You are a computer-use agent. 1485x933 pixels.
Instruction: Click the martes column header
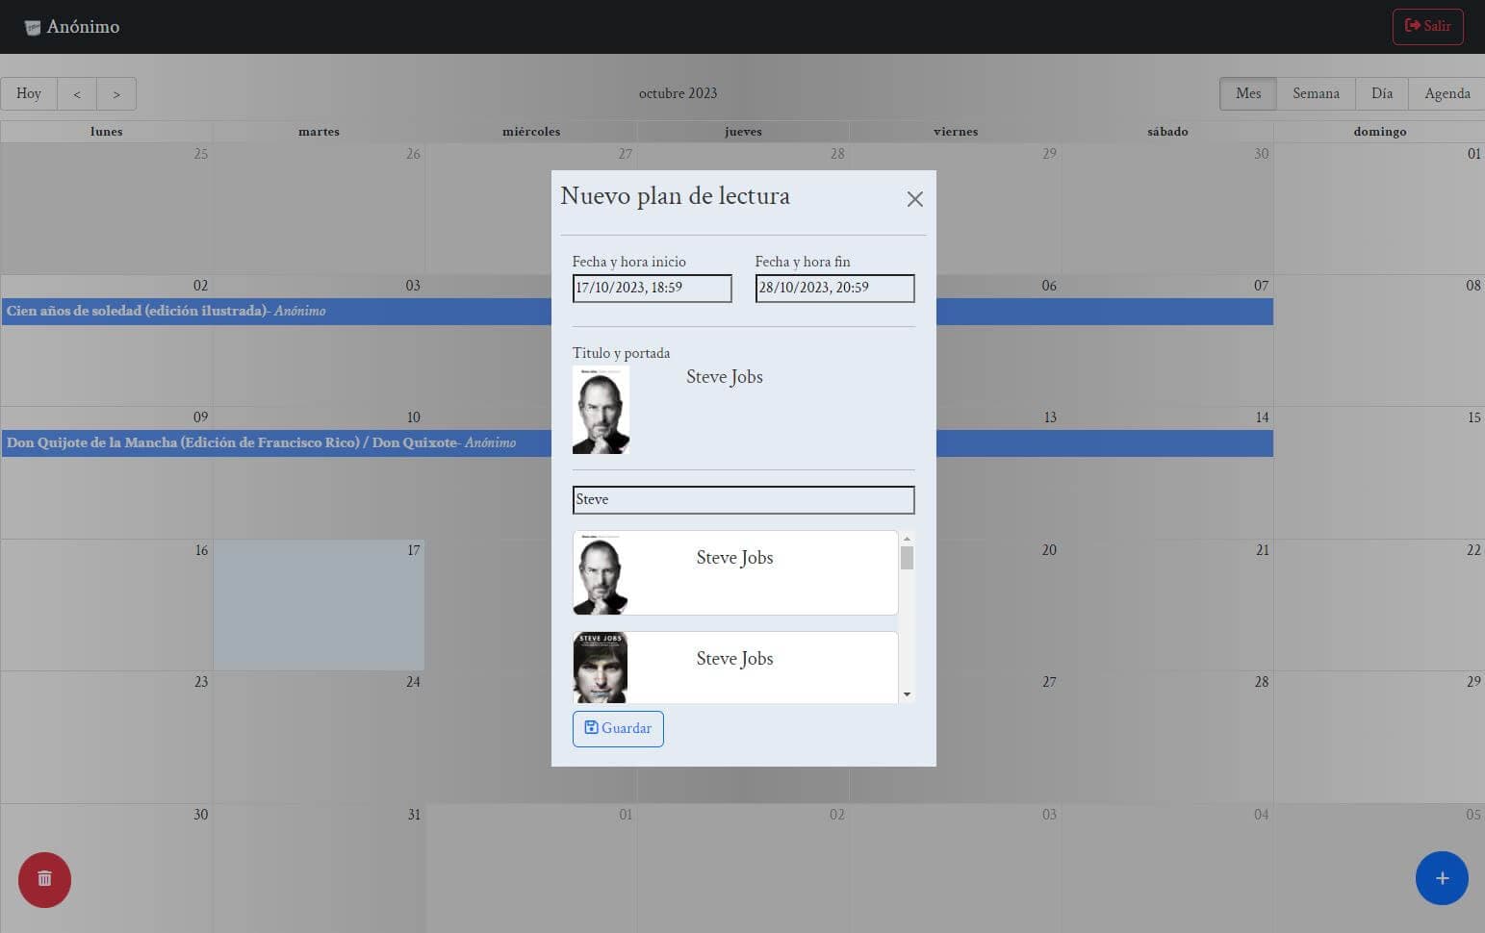(319, 132)
